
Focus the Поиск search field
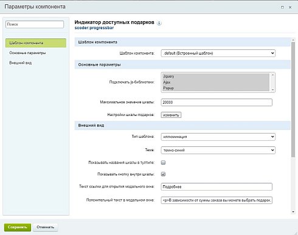click(35, 24)
